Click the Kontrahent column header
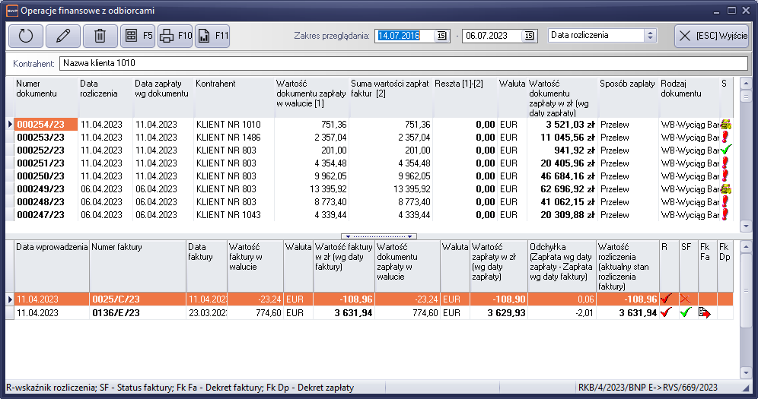Viewport: 758px width, 399px height. [215, 83]
